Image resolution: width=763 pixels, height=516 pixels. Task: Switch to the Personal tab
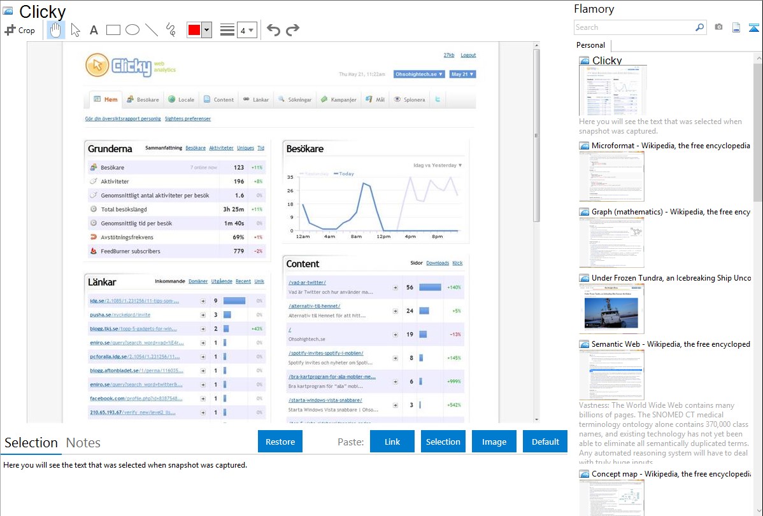click(x=591, y=45)
